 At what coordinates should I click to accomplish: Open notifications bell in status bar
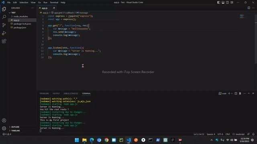tap(253, 134)
